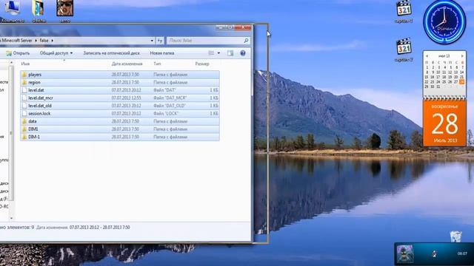Click the orange date 28 tile
The image size is (474, 266).
tap(444, 123)
